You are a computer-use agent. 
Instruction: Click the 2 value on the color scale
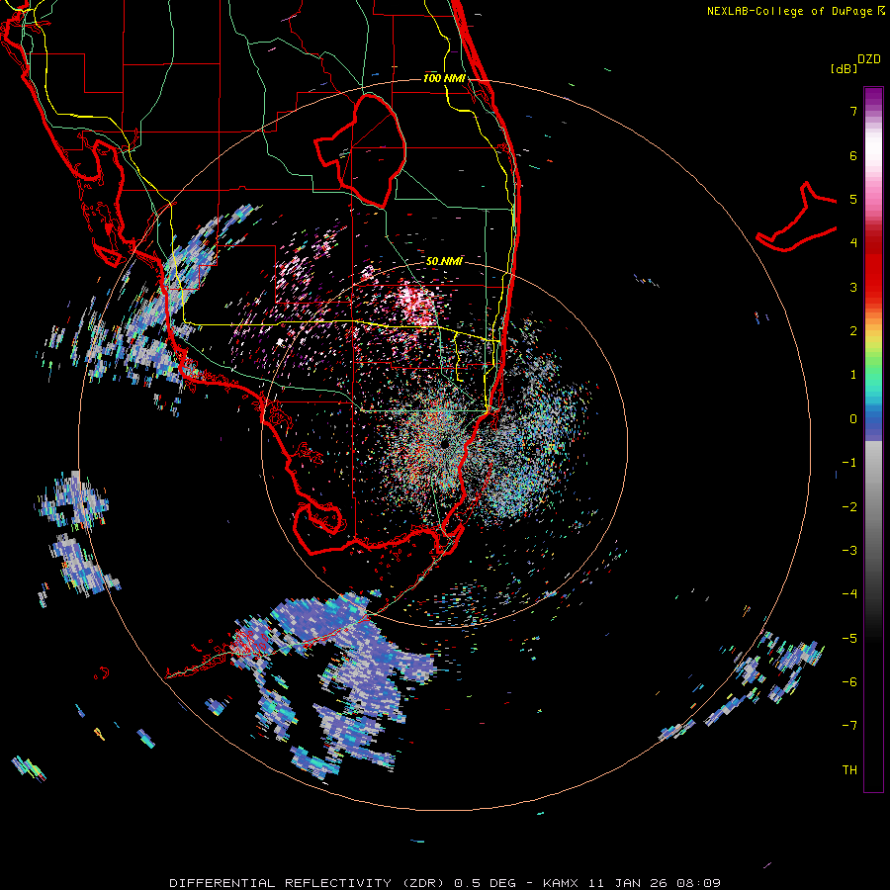853,331
